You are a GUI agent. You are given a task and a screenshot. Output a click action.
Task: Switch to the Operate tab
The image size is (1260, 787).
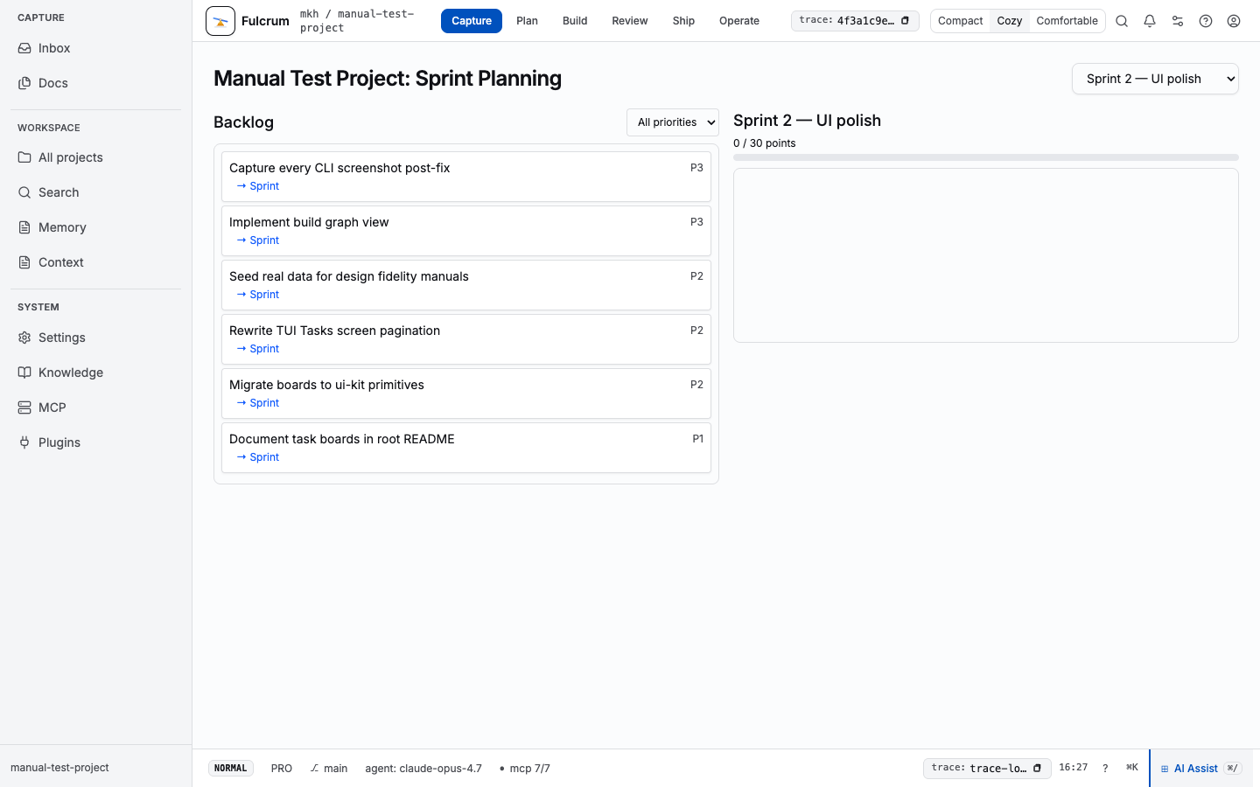(x=739, y=21)
